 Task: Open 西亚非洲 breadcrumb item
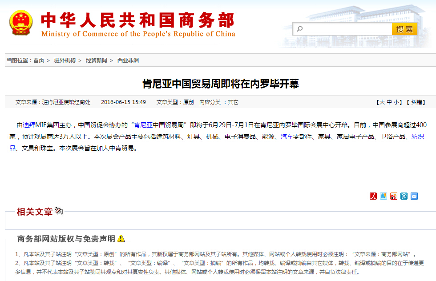[x=128, y=60]
